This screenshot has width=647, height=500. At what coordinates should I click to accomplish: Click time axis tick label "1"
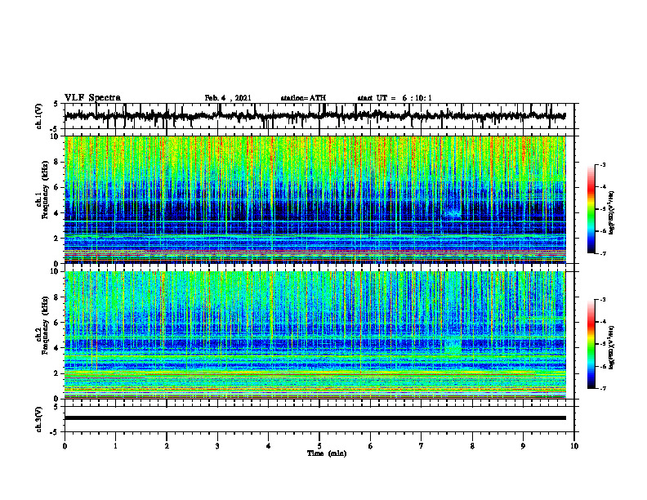pos(115,446)
